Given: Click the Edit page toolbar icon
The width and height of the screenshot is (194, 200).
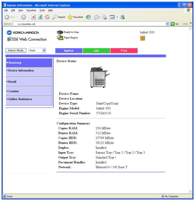Looking at the screenshot, I should (112, 17).
